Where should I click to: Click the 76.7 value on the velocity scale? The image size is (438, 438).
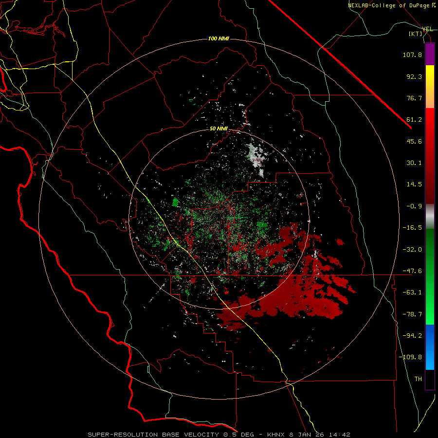click(x=414, y=98)
